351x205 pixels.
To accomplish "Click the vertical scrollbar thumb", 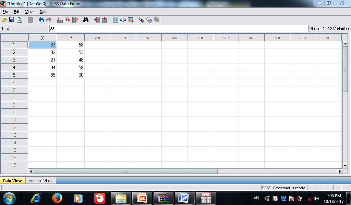I will (345, 69).
